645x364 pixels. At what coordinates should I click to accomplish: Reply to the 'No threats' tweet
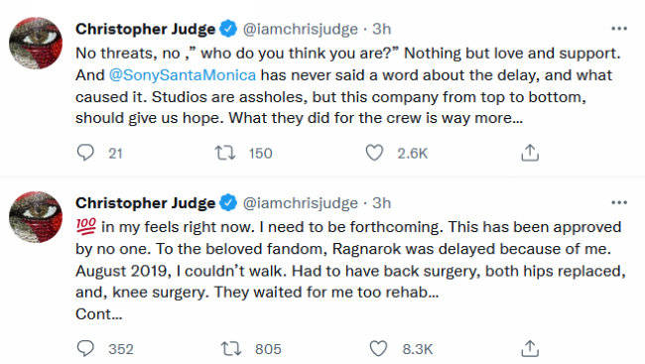point(85,153)
